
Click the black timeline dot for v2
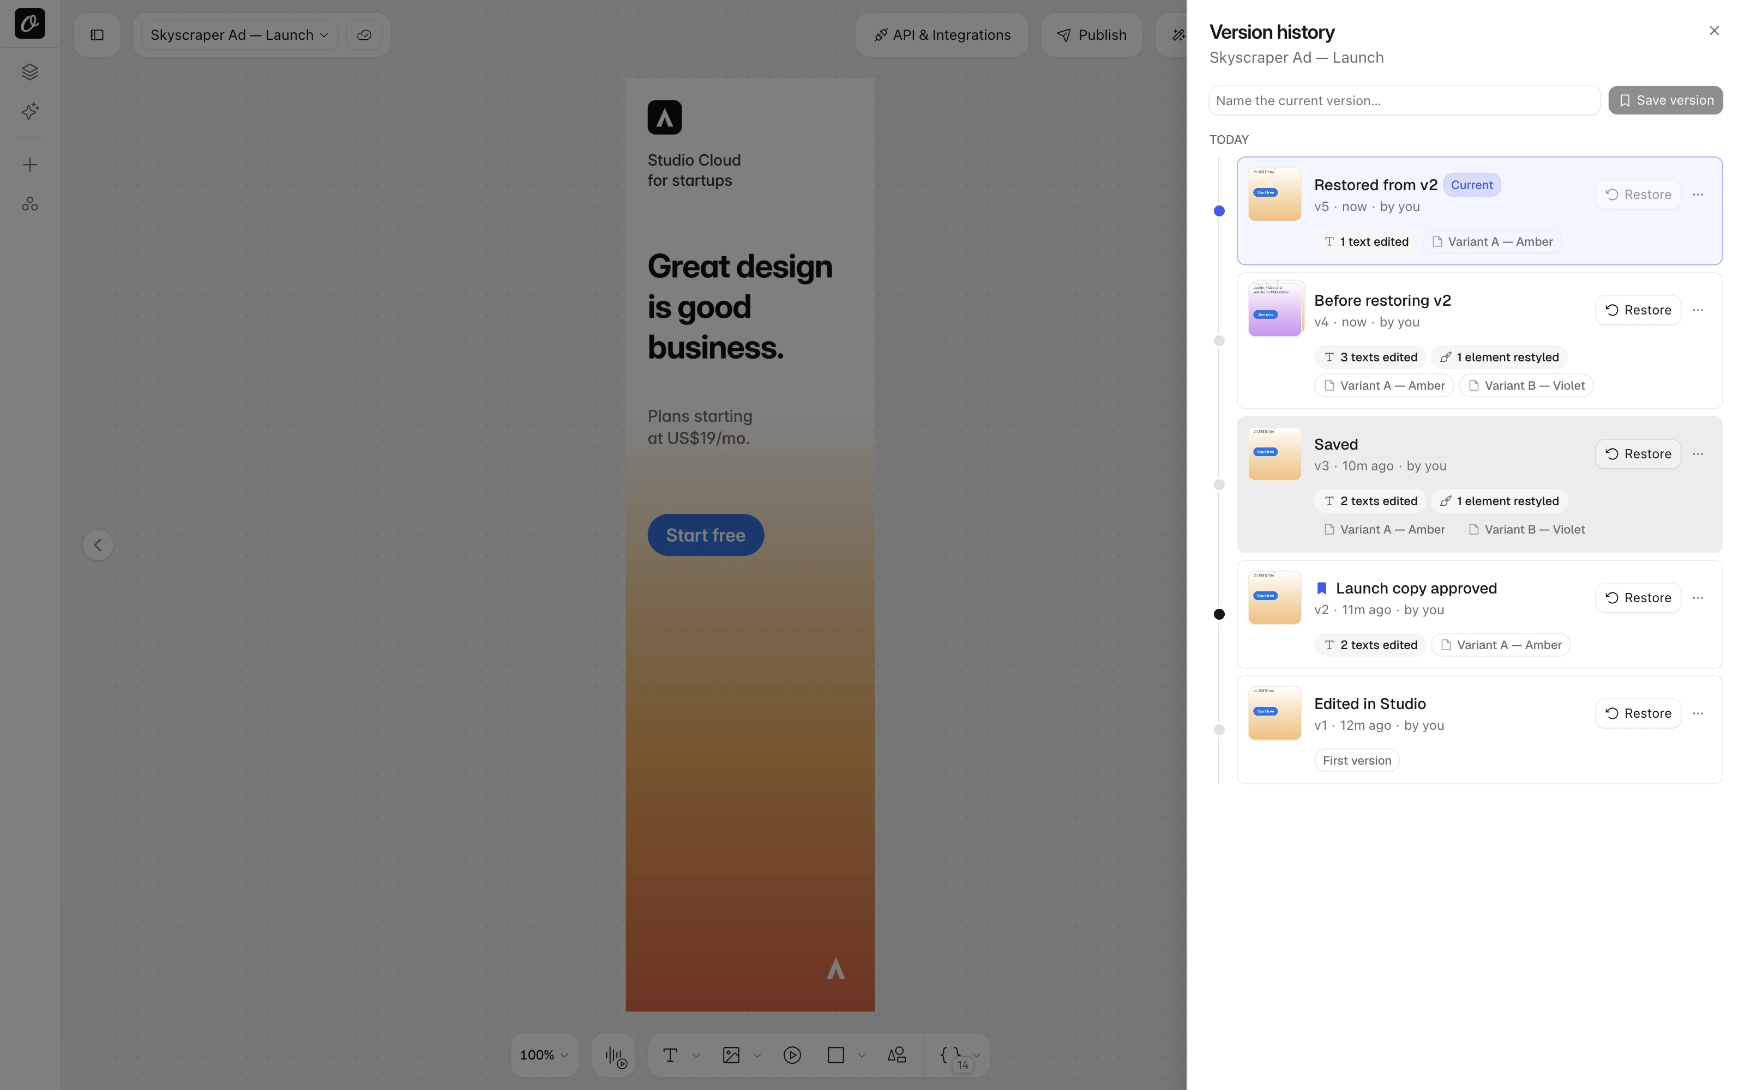tap(1219, 614)
